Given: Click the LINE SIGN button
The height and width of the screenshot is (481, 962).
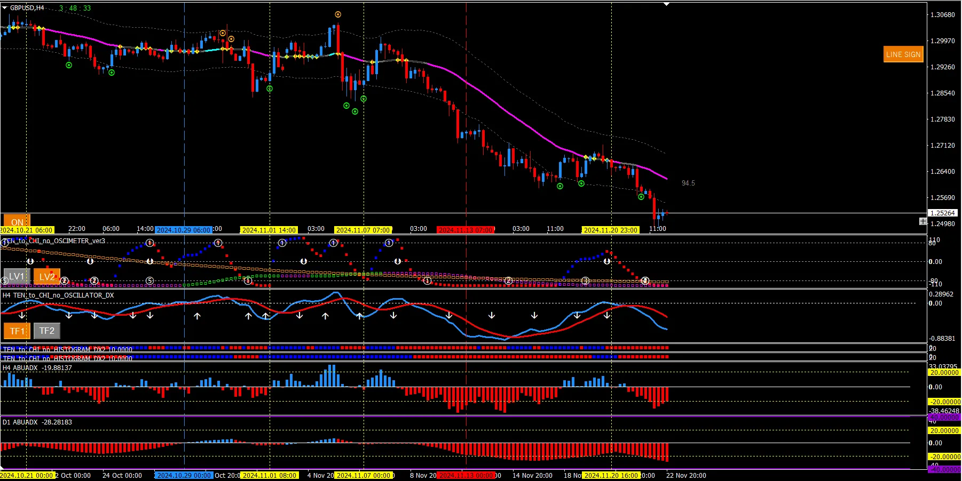Looking at the screenshot, I should [x=903, y=54].
